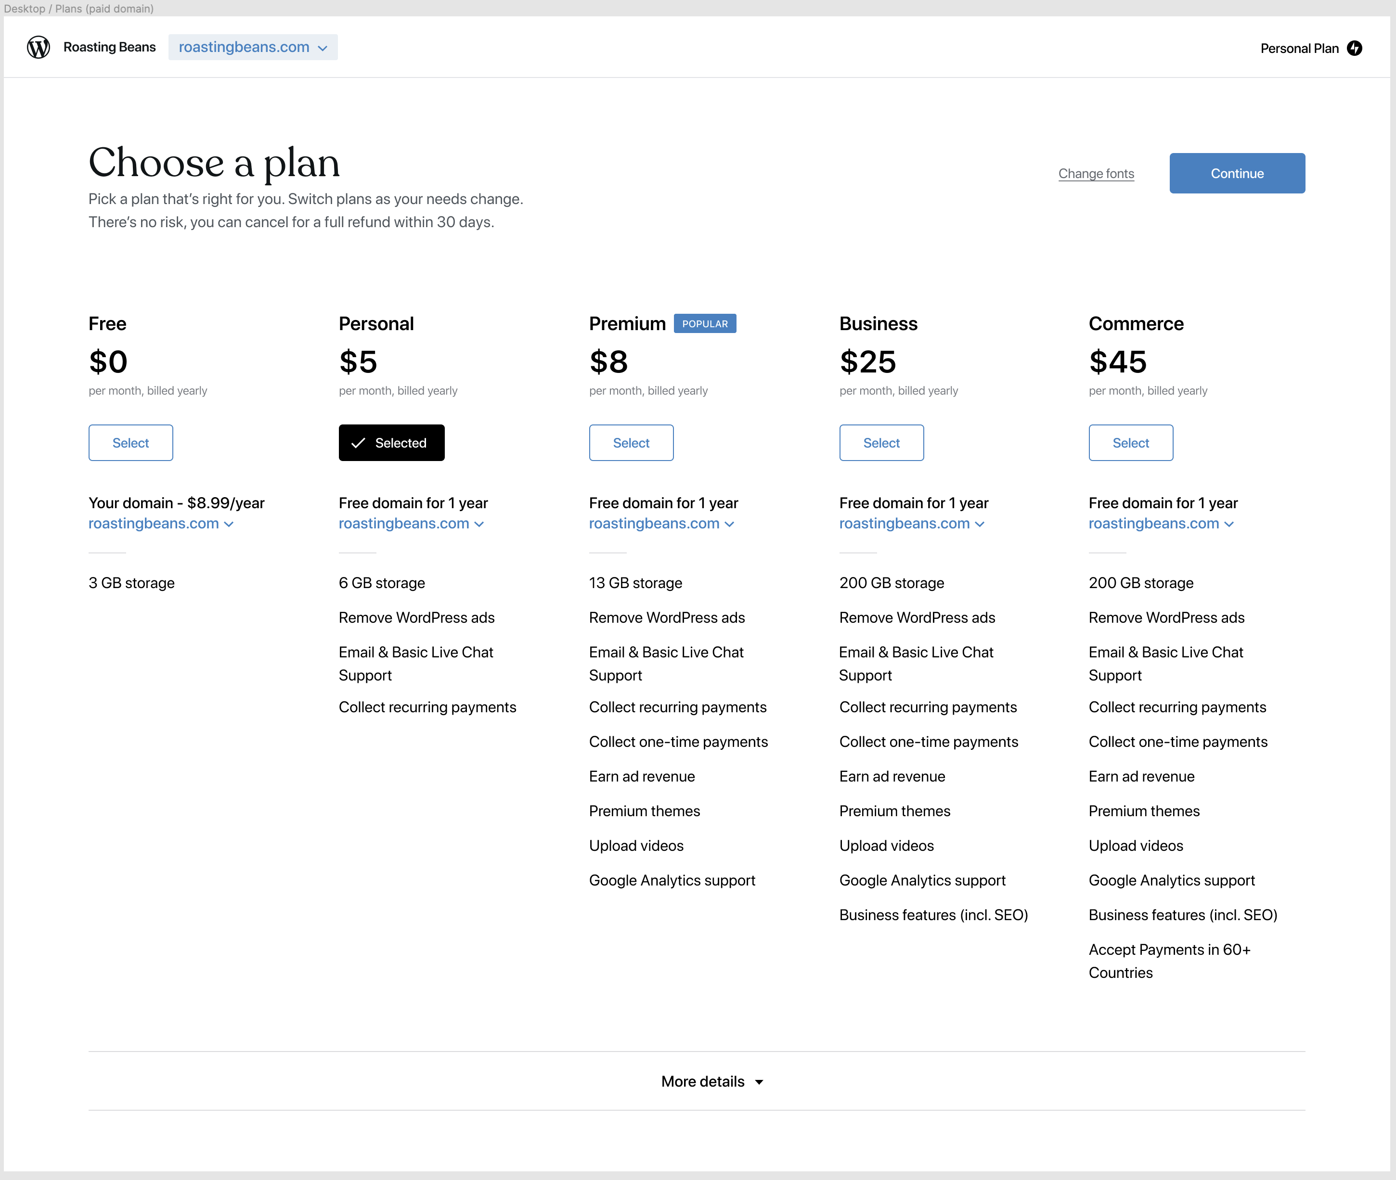Click the WordPress logo icon
This screenshot has width=1396, height=1180.
[38, 48]
